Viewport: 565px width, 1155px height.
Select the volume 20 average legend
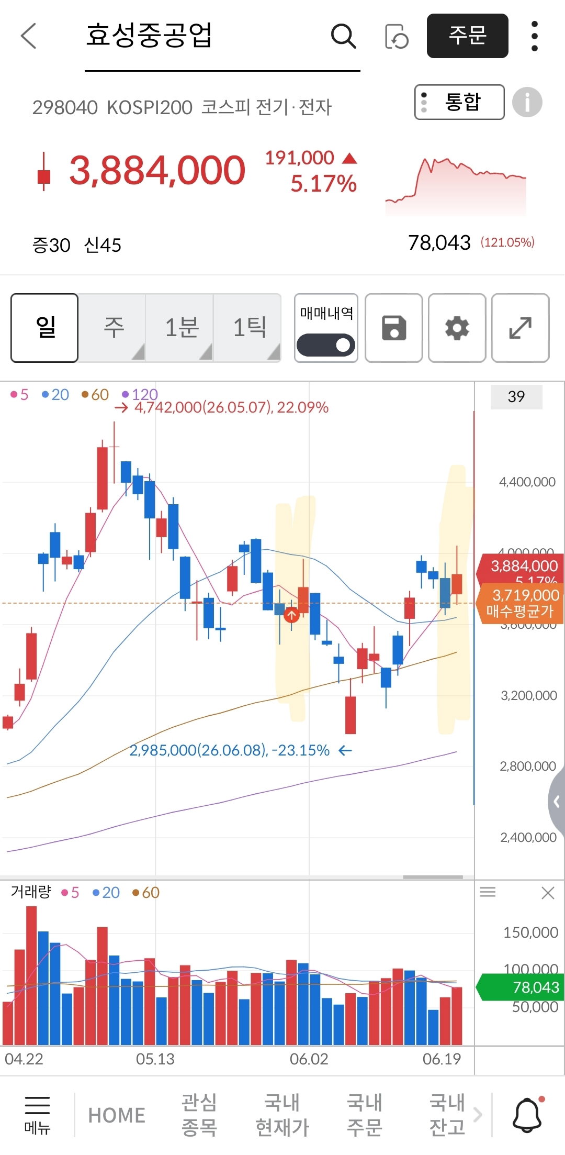[x=106, y=892]
